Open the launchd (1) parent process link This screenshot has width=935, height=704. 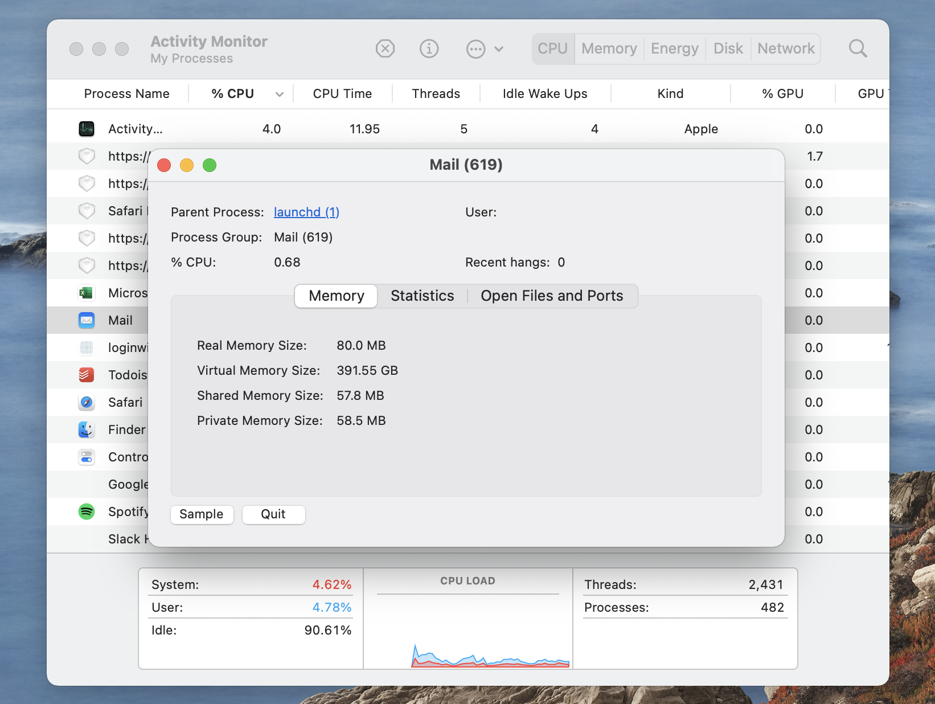(306, 212)
